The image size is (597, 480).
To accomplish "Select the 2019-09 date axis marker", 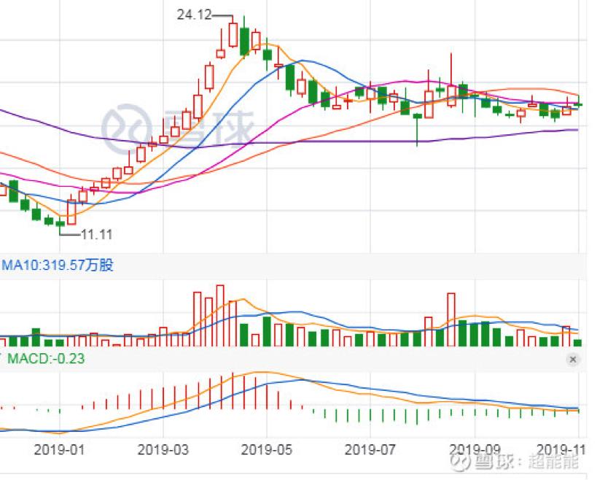I will [475, 450].
